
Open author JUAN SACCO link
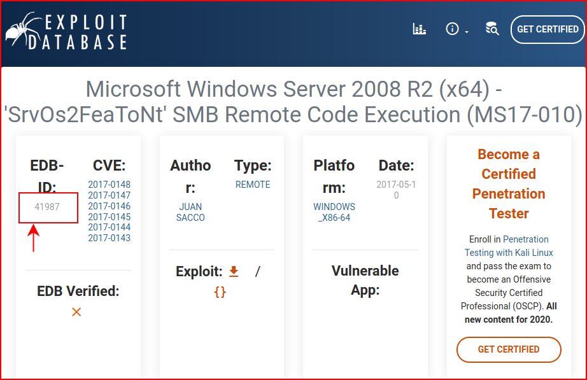pos(190,212)
